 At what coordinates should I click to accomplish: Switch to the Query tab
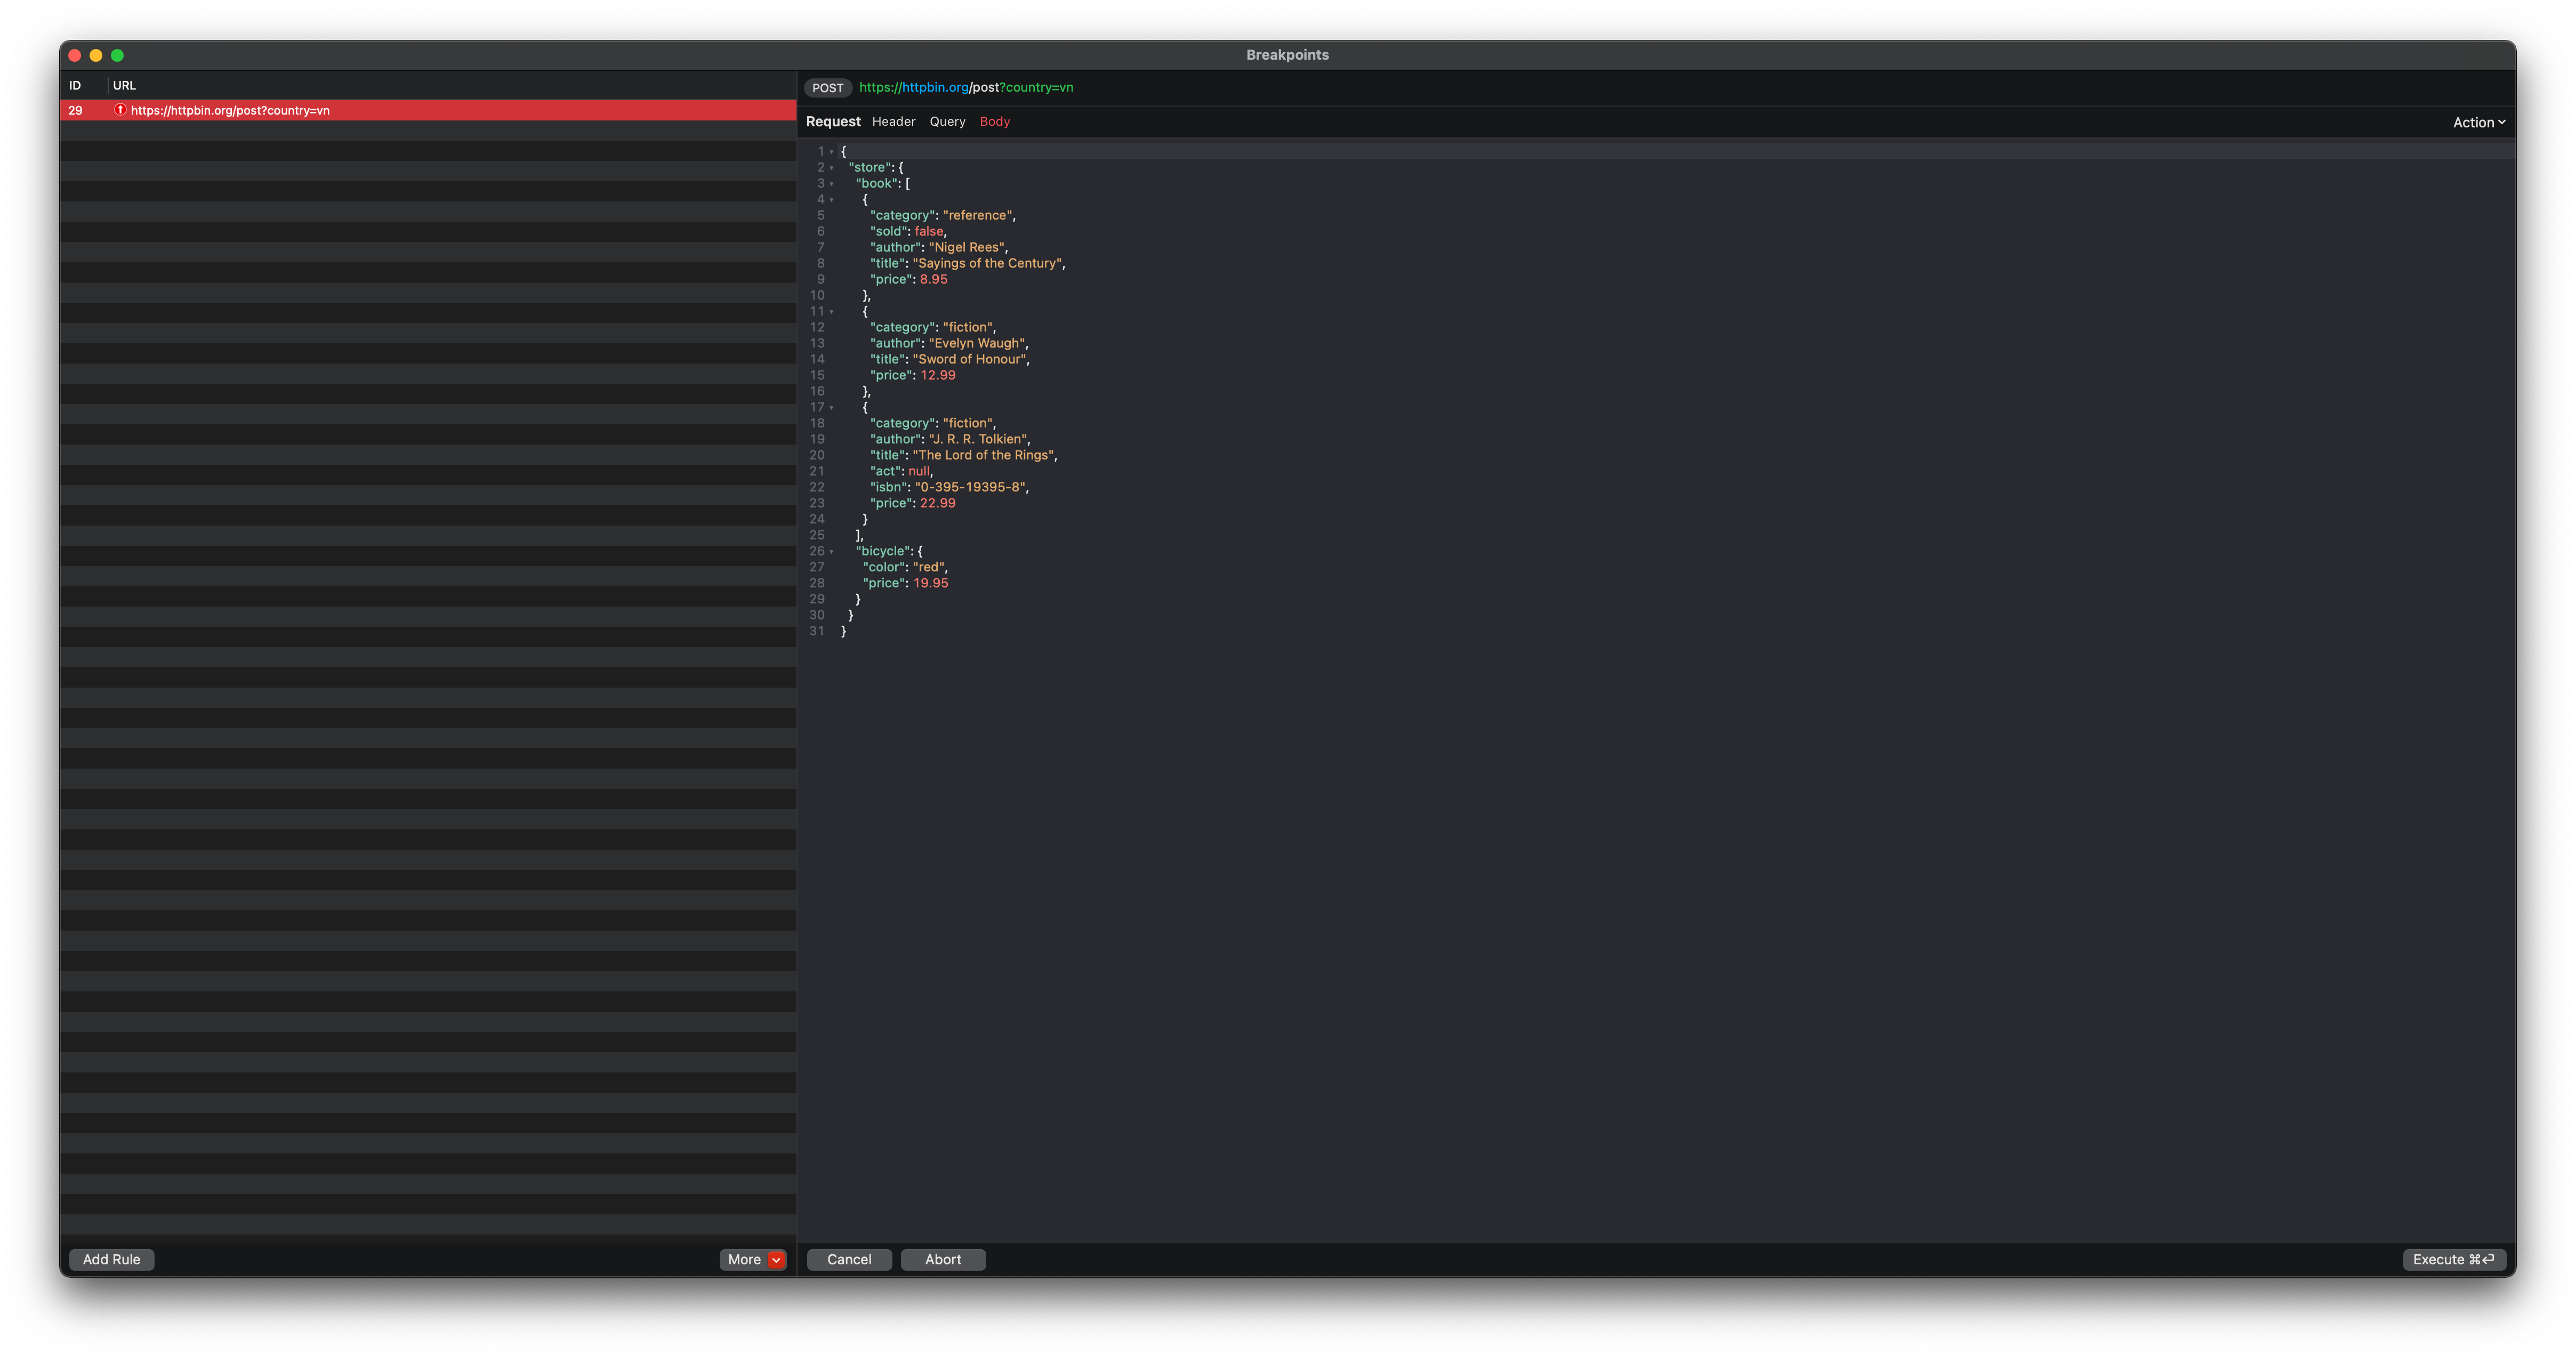(946, 121)
